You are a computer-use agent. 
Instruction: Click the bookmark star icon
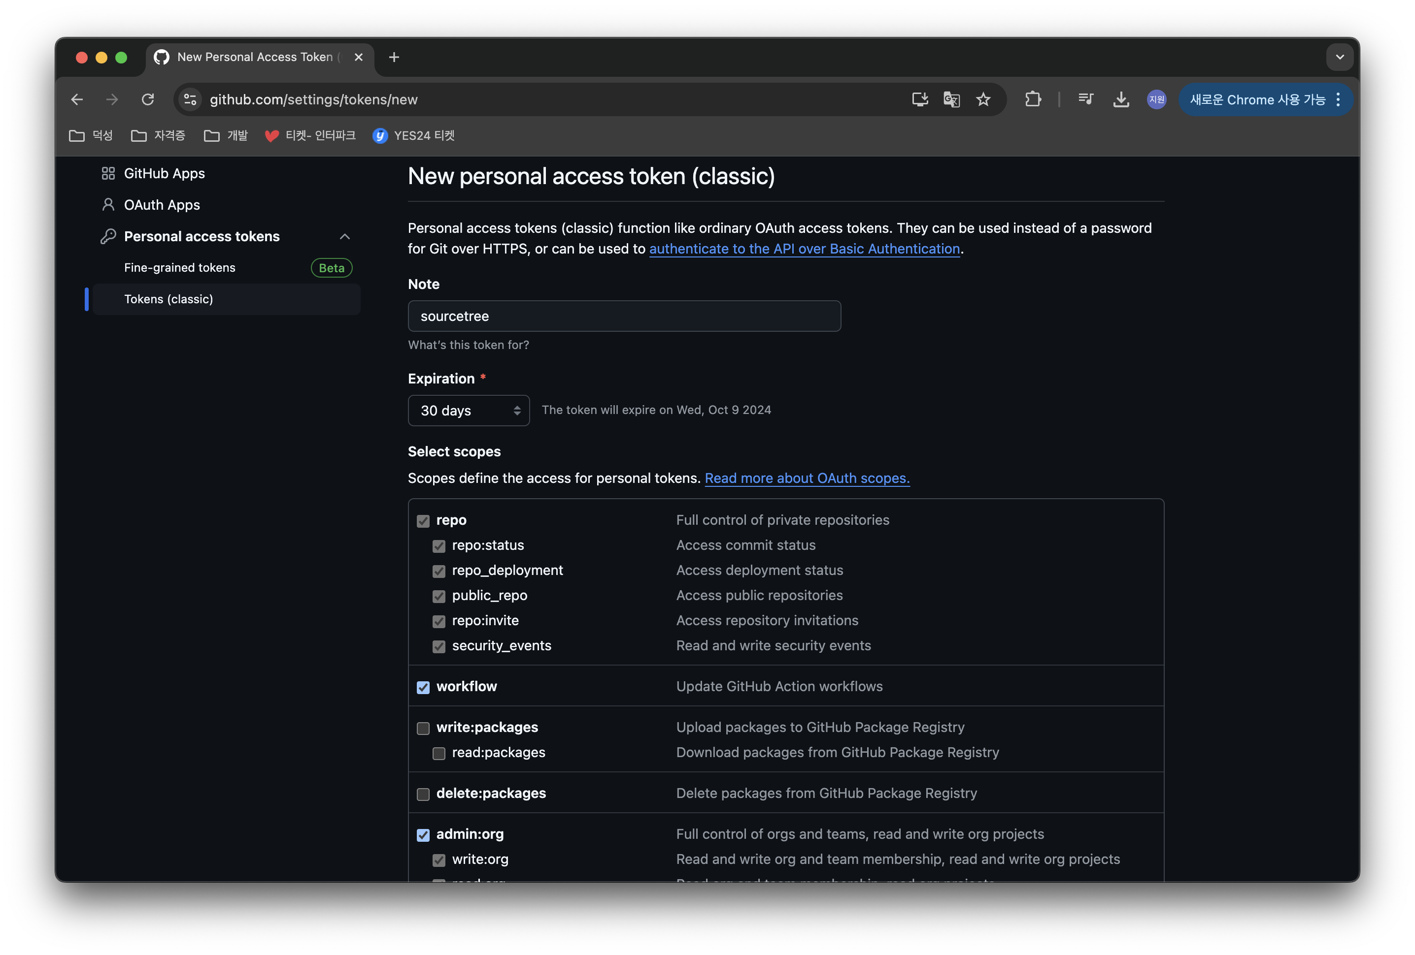983,99
